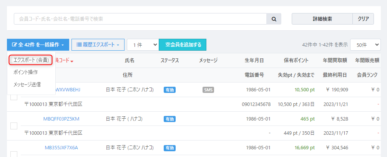Click the red sort arrow by 会員コード
The image size is (387, 157).
click(x=72, y=61)
